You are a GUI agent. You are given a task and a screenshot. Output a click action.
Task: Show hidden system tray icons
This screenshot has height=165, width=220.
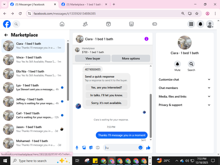tap(177, 161)
